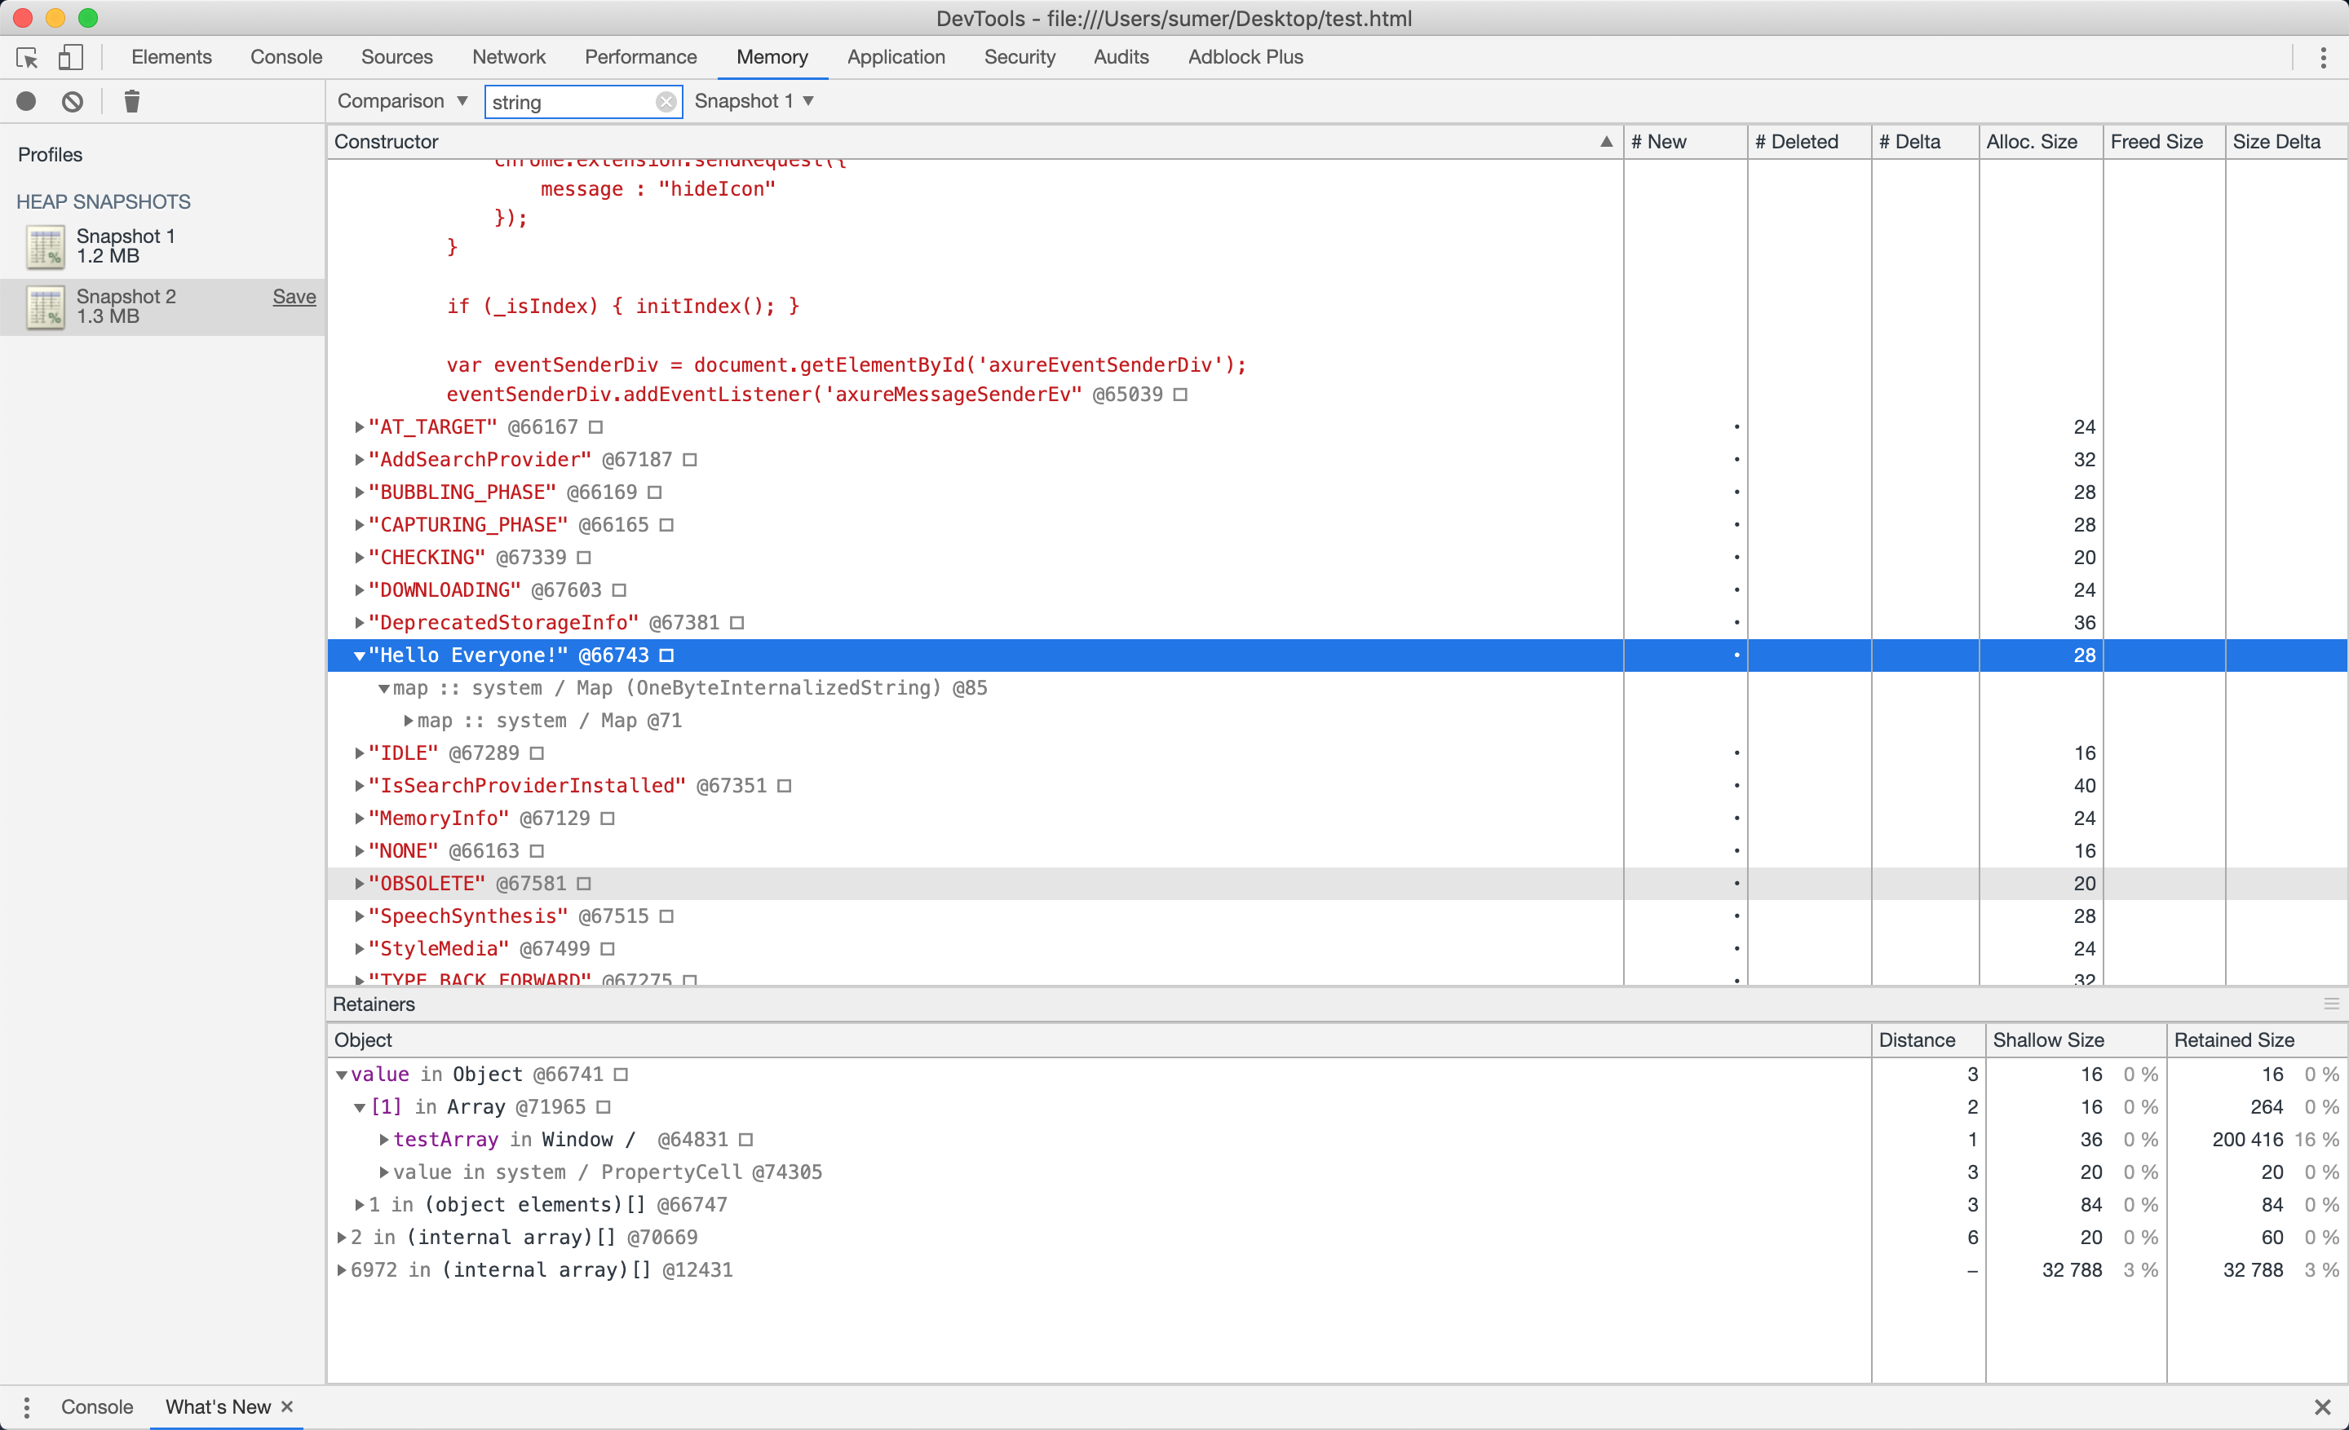Toggle the device toolbar icon
Viewport: 2349px width, 1430px height.
point(70,57)
